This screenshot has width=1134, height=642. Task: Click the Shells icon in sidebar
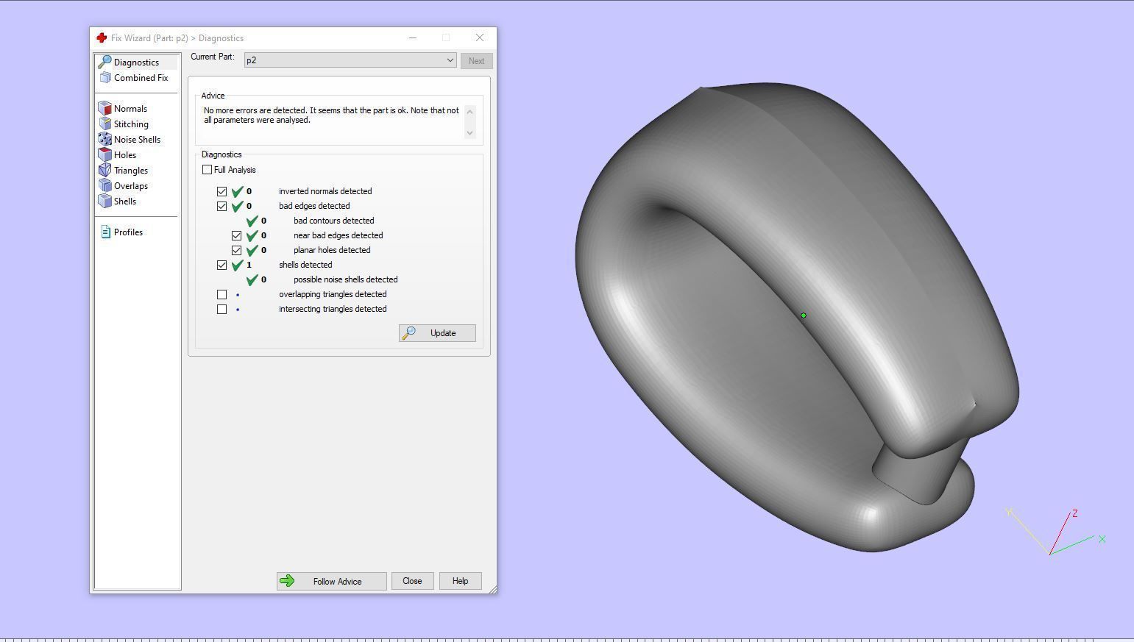pyautogui.click(x=104, y=201)
